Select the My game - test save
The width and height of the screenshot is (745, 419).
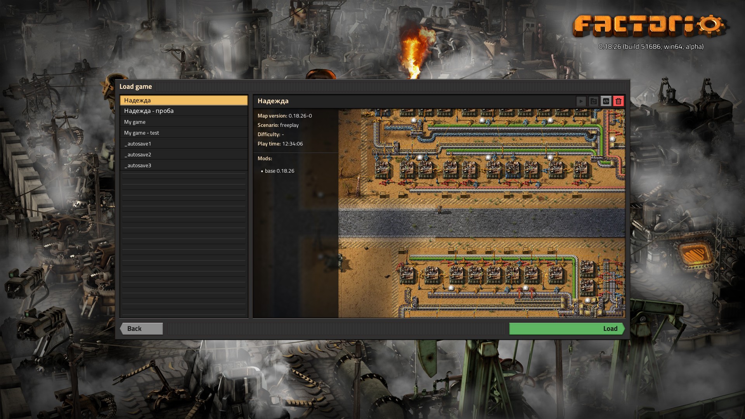tap(184, 133)
